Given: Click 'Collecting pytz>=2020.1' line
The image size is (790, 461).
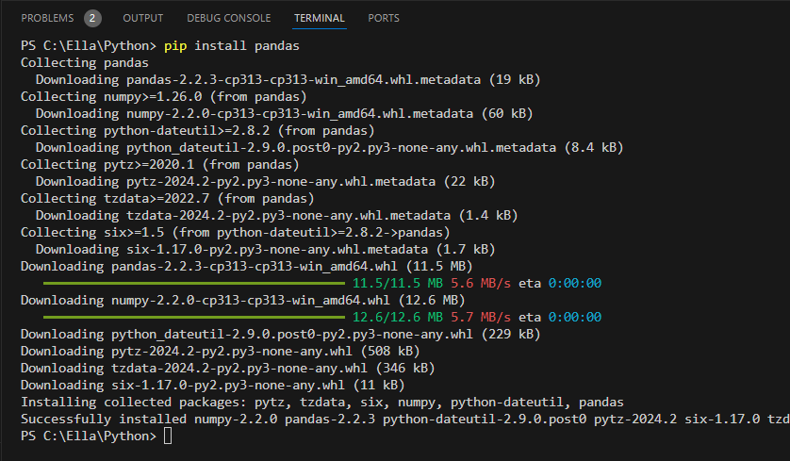Looking at the screenshot, I should (x=159, y=165).
